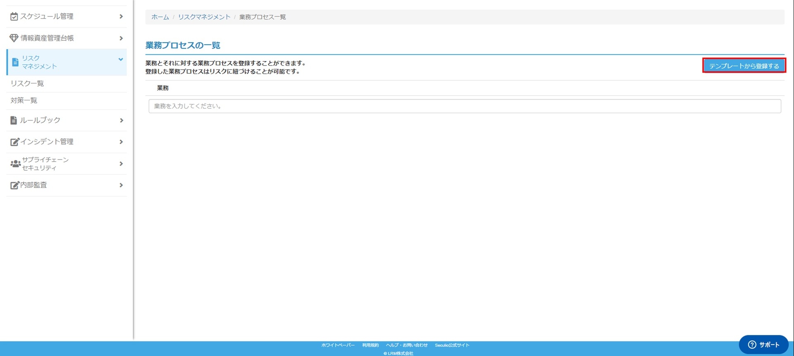Open the サプライチェーンセキュリティ menu label
This screenshot has height=356, width=794.
pyautogui.click(x=45, y=164)
